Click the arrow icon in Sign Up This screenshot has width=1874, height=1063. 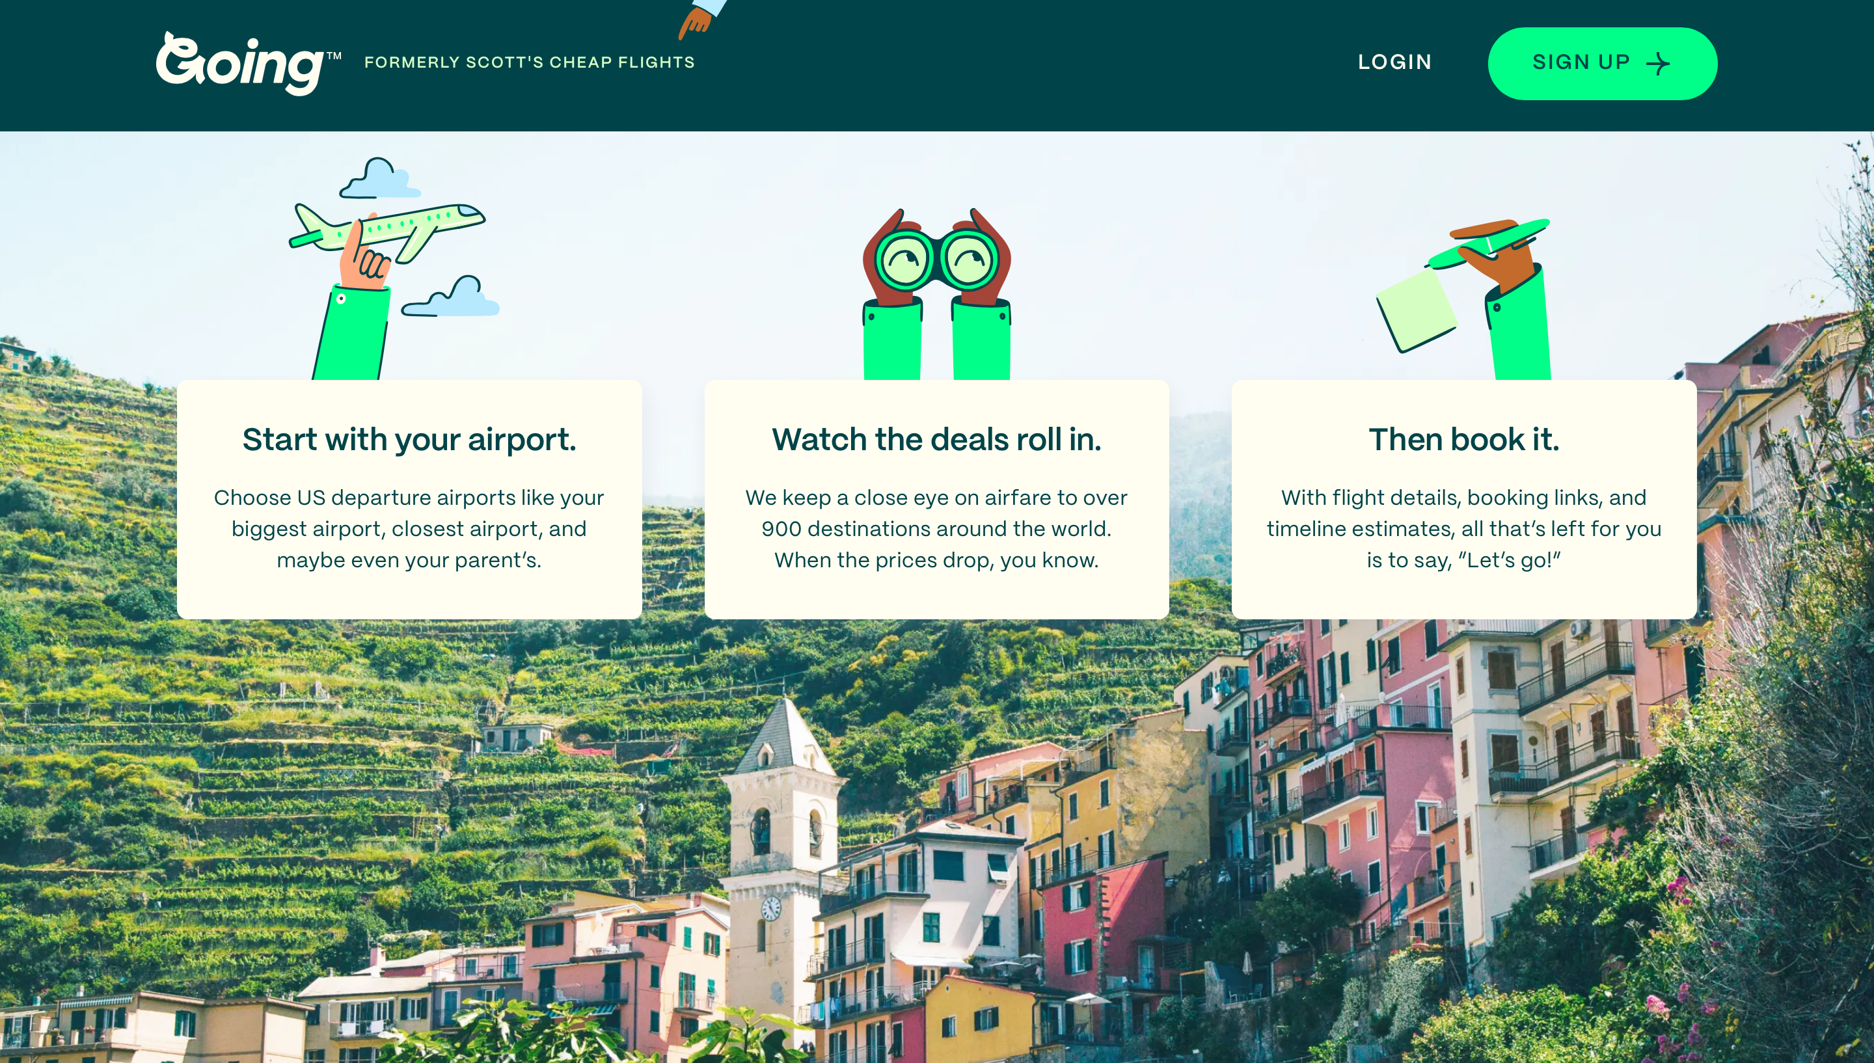pos(1658,64)
